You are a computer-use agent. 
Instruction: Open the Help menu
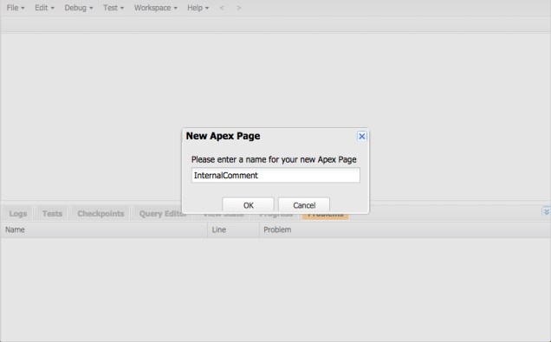coord(198,8)
